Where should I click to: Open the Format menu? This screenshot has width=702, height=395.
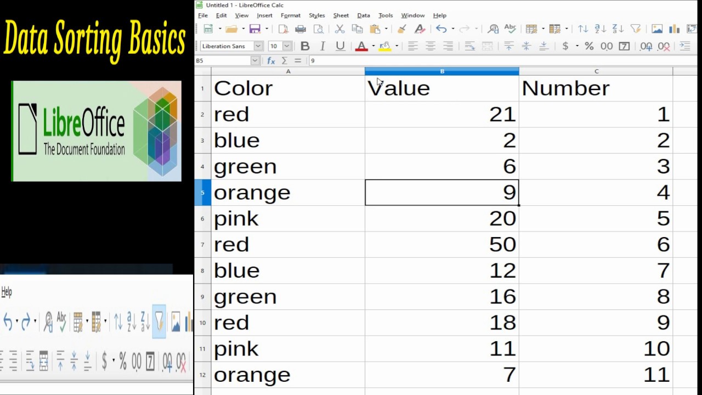click(291, 15)
